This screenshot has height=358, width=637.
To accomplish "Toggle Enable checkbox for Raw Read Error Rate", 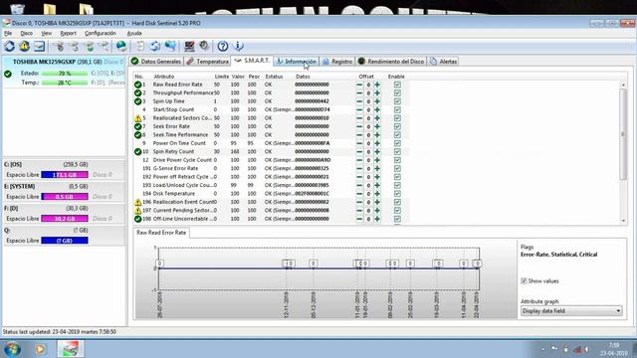I will pyautogui.click(x=397, y=85).
